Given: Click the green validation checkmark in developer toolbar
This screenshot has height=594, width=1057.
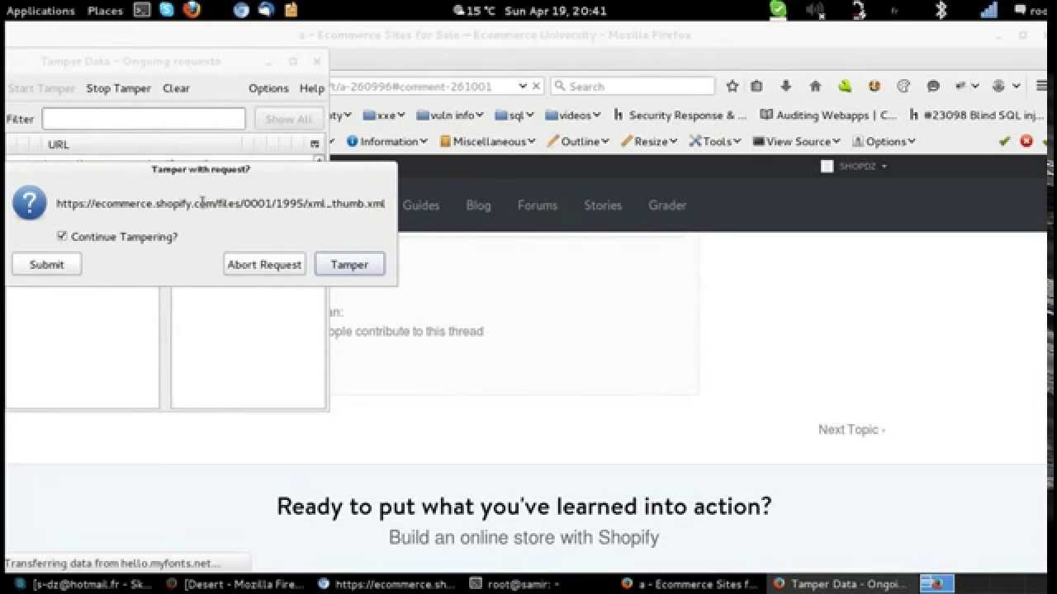Looking at the screenshot, I should (1005, 141).
